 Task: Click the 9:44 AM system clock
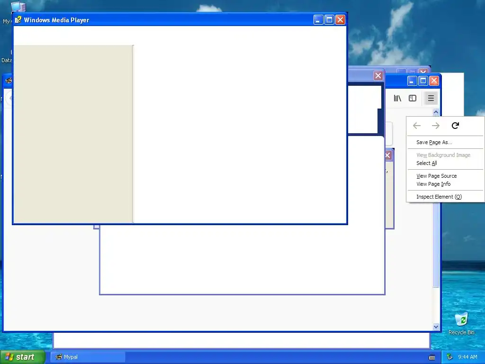467,357
